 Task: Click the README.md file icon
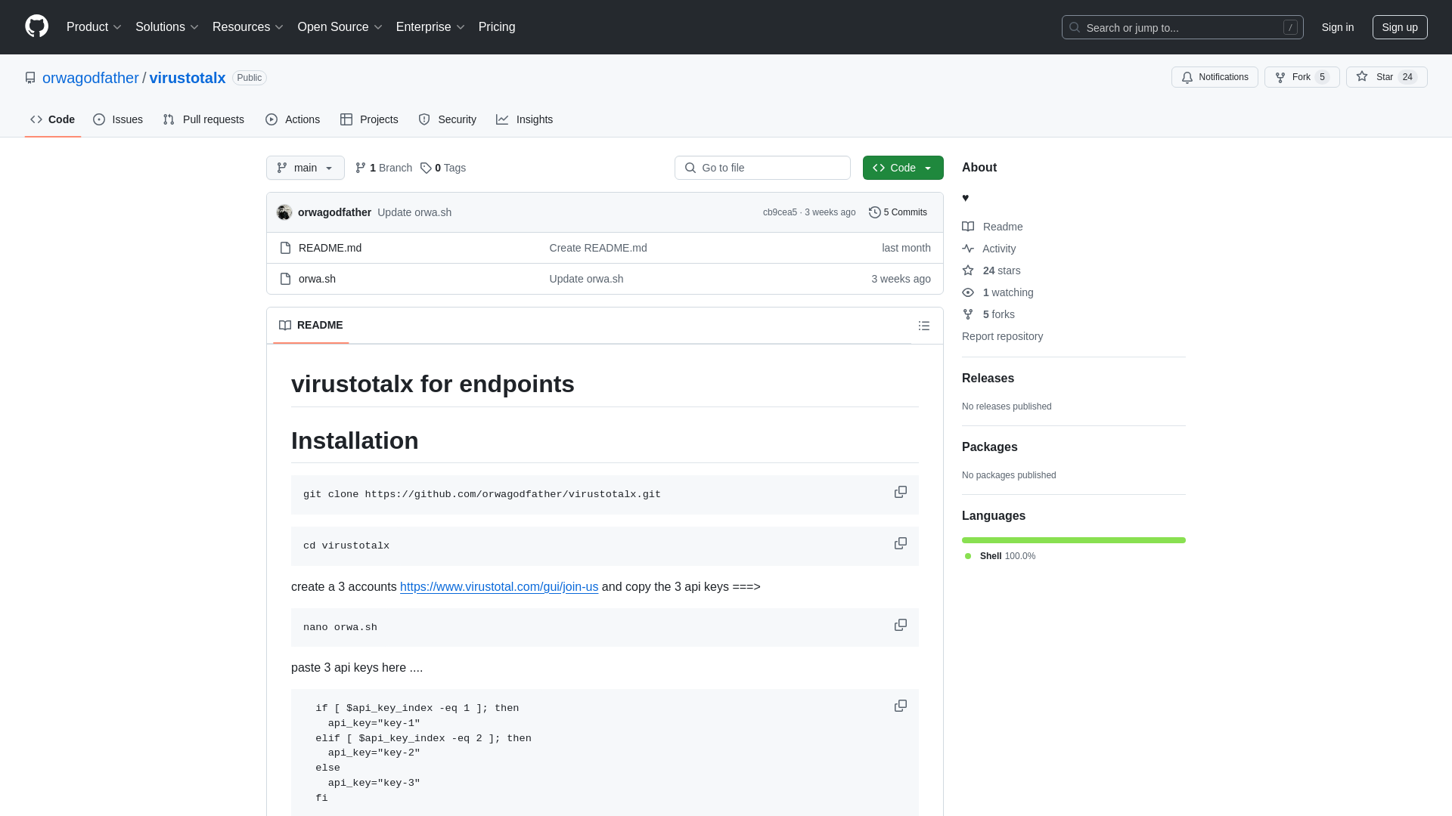coord(285,248)
